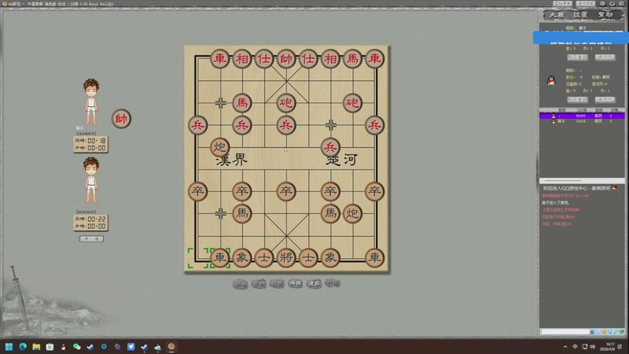Select the red 砲 cannon in the center file
Image resolution: width=629 pixels, height=354 pixels.
[286, 103]
